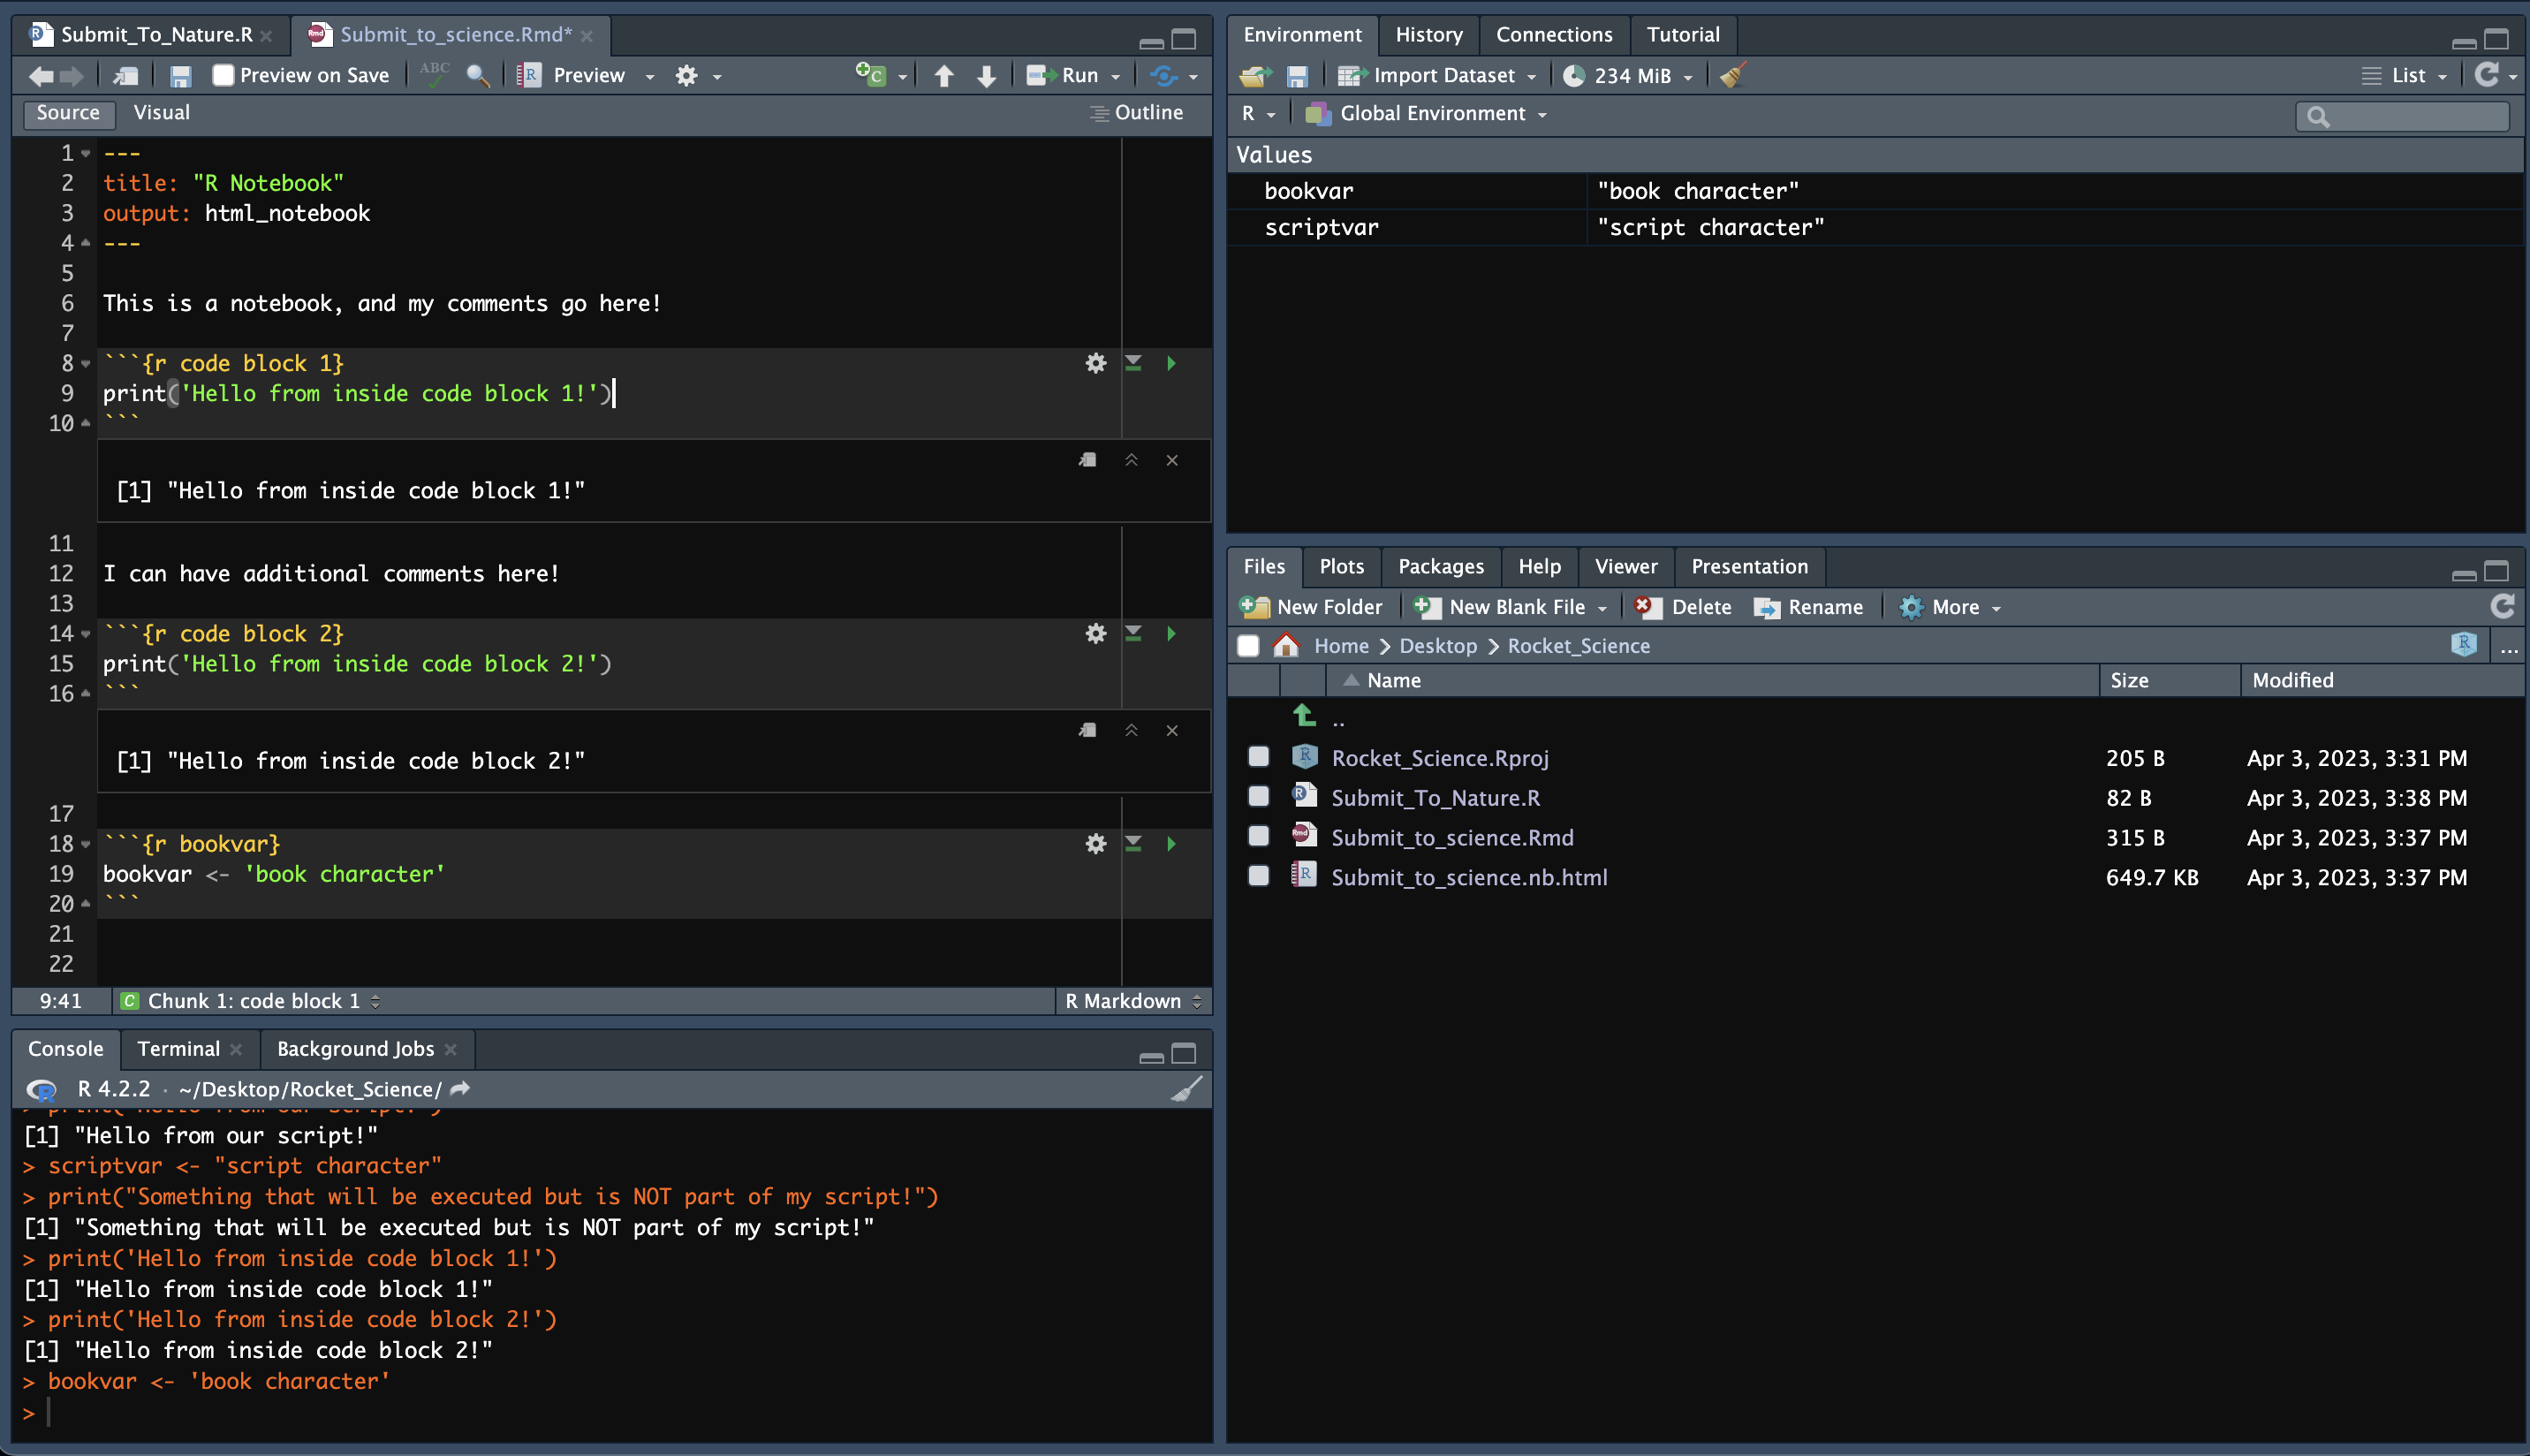Open the Terminal tab
The image size is (2530, 1456).
point(178,1049)
